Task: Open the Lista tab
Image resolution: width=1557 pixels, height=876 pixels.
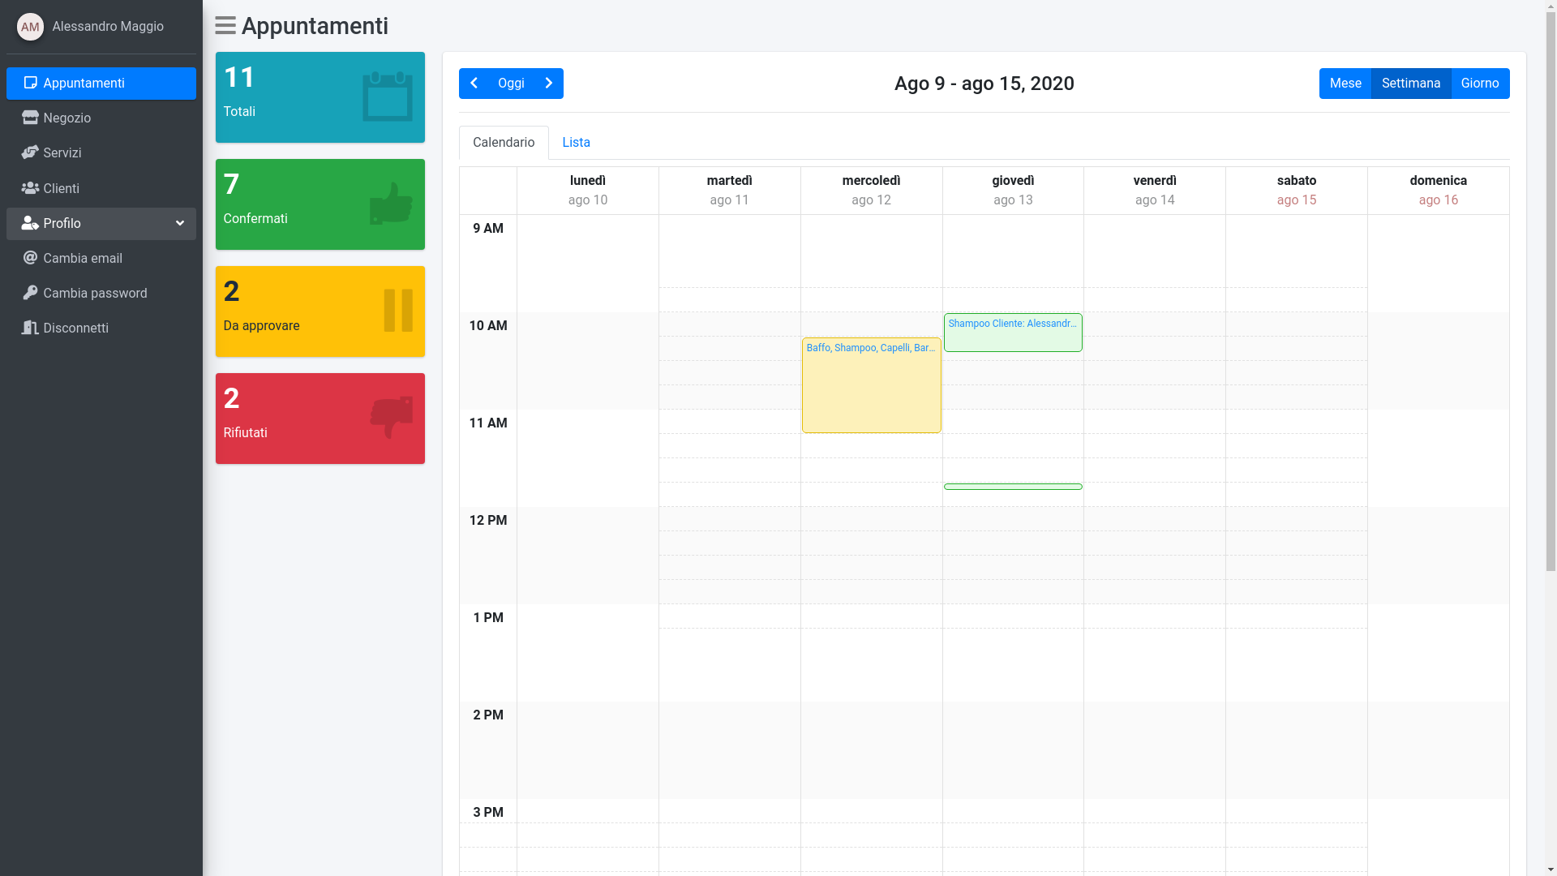Action: 576,143
